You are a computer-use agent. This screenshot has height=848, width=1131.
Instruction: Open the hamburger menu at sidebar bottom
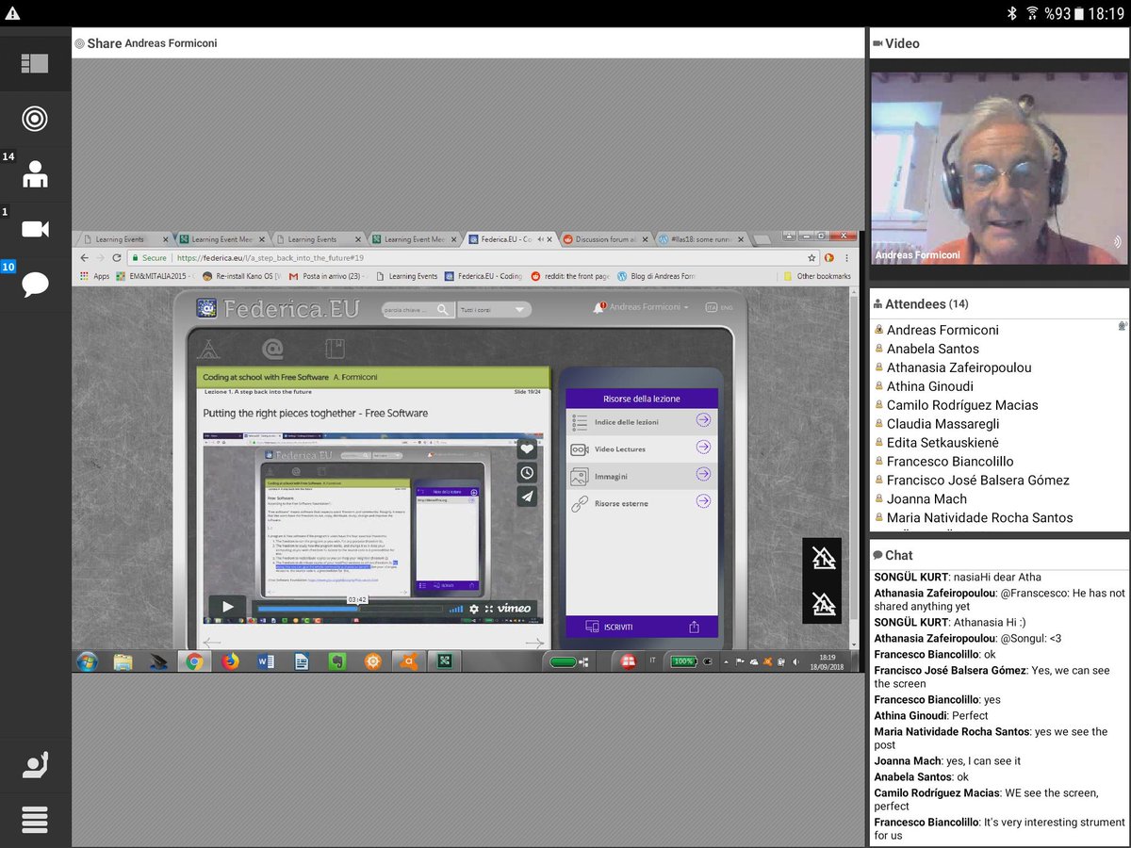[x=35, y=820]
